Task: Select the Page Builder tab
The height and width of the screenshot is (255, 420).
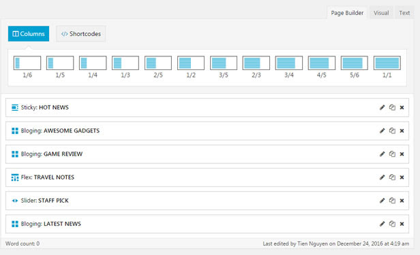Action: tap(347, 13)
